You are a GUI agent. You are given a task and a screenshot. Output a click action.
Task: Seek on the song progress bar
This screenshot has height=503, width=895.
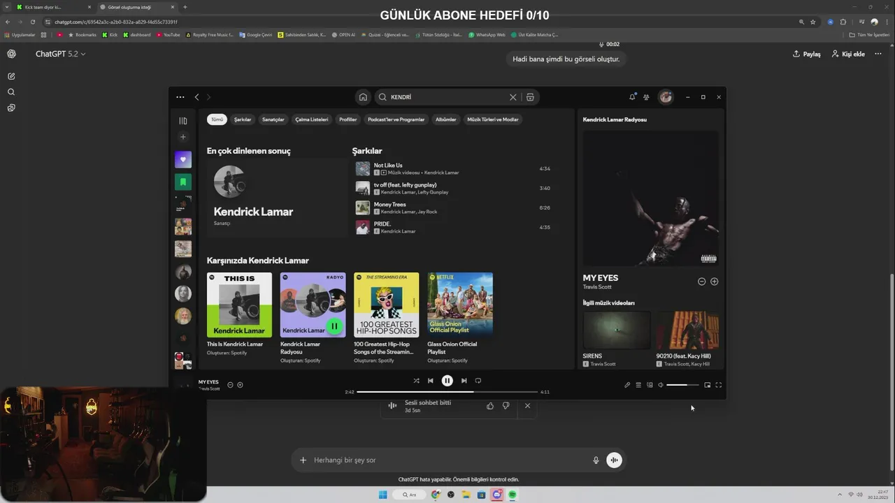point(447,392)
